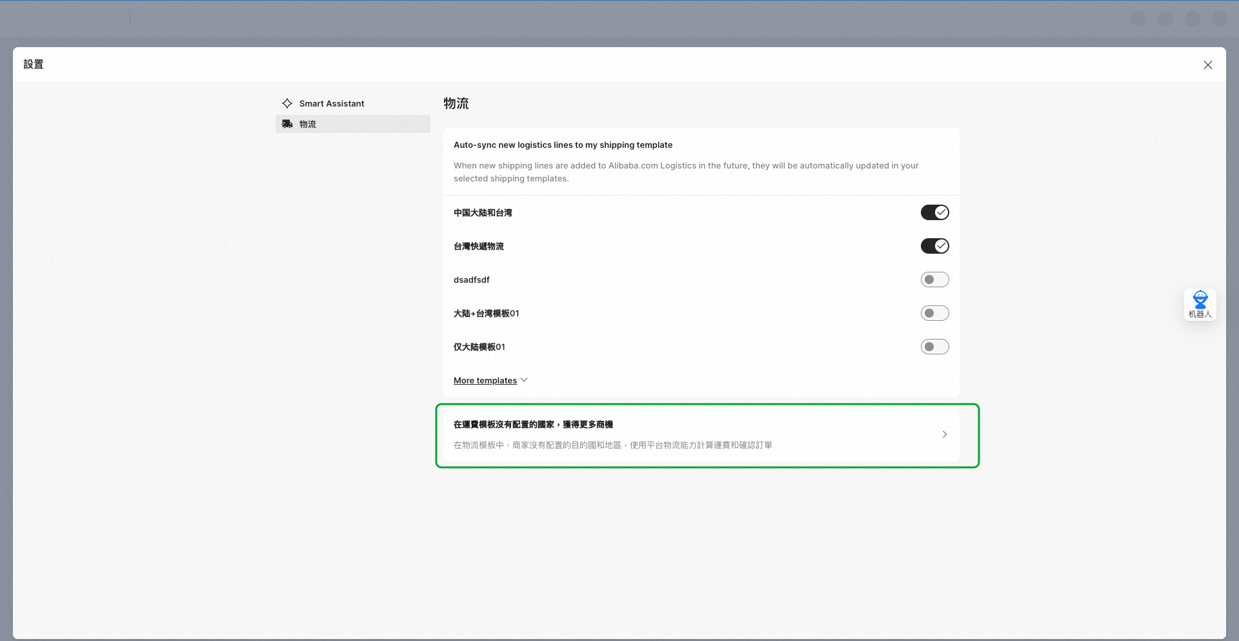Open the 机器人 chatbot assistant
This screenshot has height=641, width=1239.
1200,305
